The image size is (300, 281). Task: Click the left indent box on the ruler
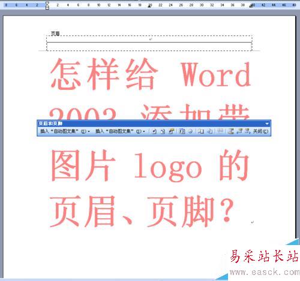47,8
